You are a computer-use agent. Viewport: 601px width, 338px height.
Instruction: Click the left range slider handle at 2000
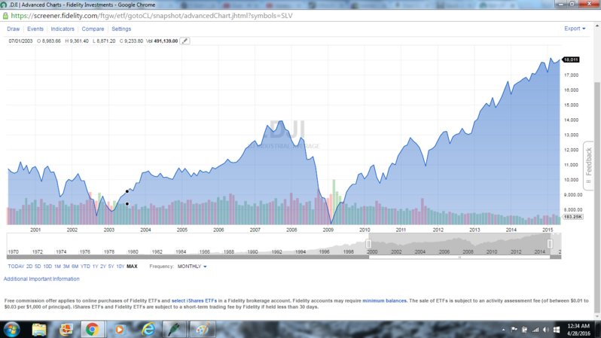click(368, 244)
